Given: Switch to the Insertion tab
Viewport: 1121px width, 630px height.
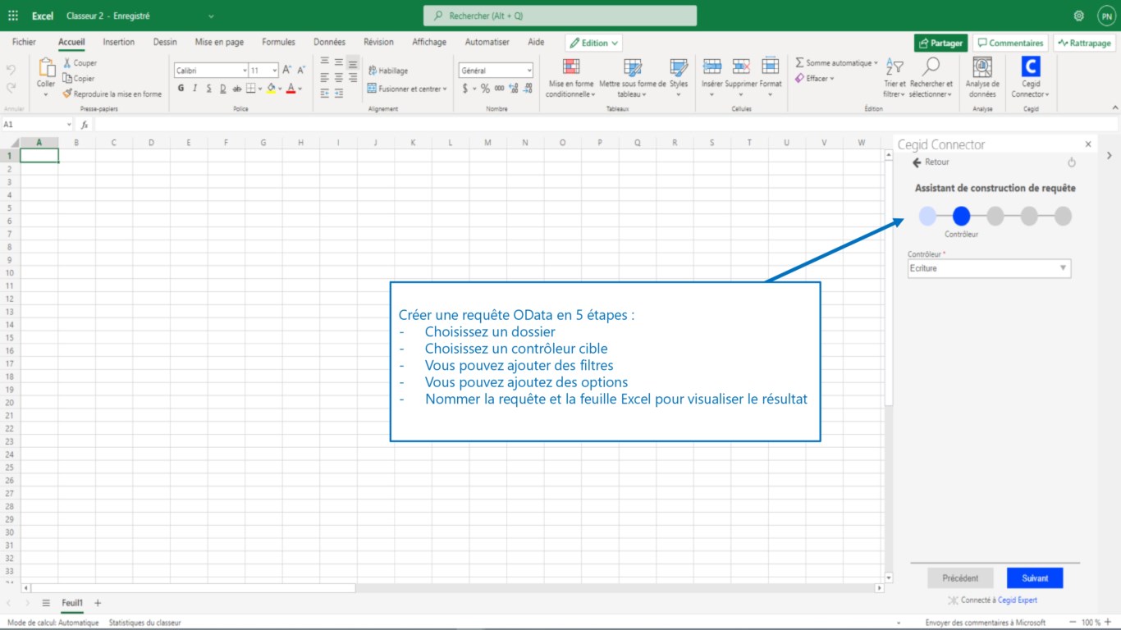Looking at the screenshot, I should click(119, 43).
